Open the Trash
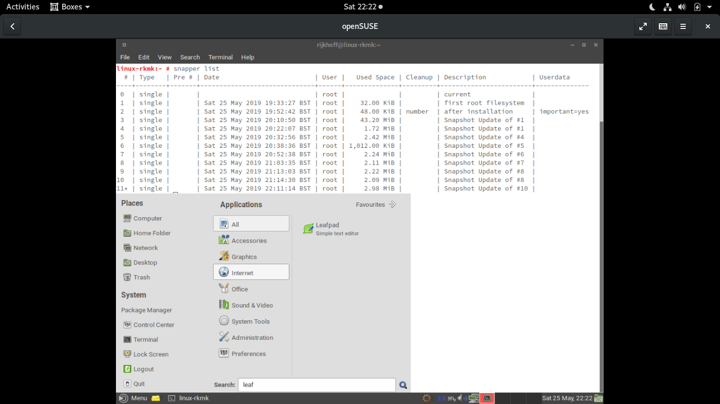Viewport: 720px width, 404px height. (136, 277)
